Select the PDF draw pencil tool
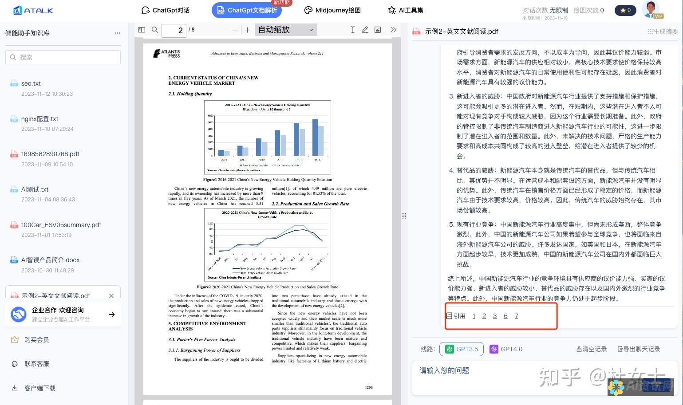Viewport: 683px width, 405px height. tap(365, 30)
